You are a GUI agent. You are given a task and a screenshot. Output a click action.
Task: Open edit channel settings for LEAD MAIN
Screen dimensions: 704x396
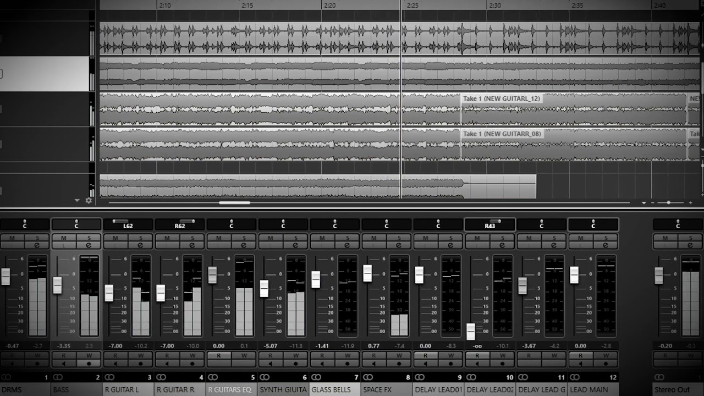click(606, 245)
